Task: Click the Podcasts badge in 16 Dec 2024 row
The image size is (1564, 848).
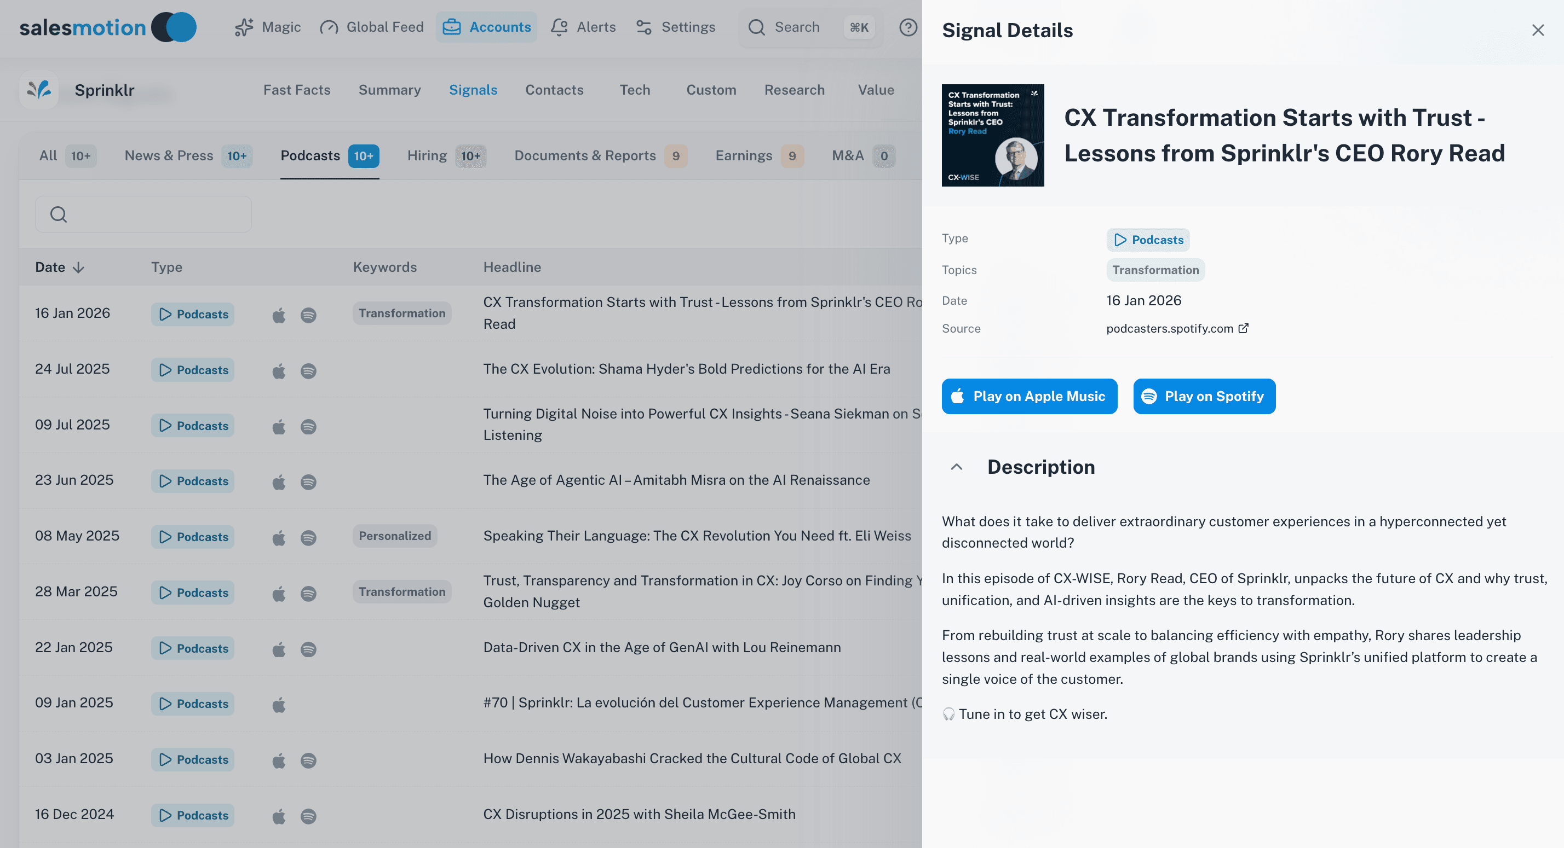Action: [192, 815]
